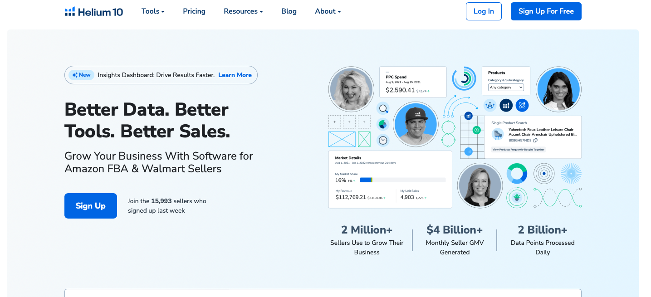The width and height of the screenshot is (651, 297).
Task: Go to the Blog
Action: pyautogui.click(x=289, y=11)
